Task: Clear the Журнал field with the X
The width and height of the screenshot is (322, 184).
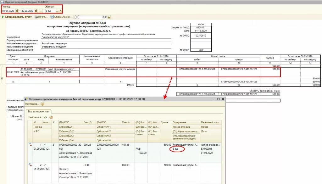Action: click(60, 11)
